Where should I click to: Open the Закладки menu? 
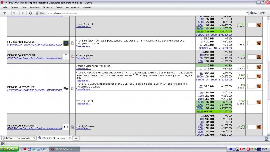34,7
